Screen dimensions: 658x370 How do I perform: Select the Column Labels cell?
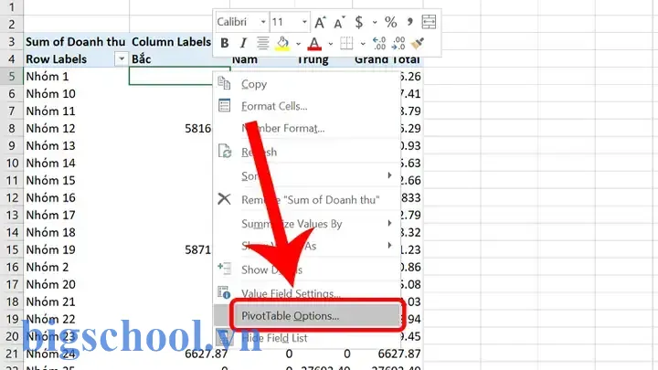[171, 41]
